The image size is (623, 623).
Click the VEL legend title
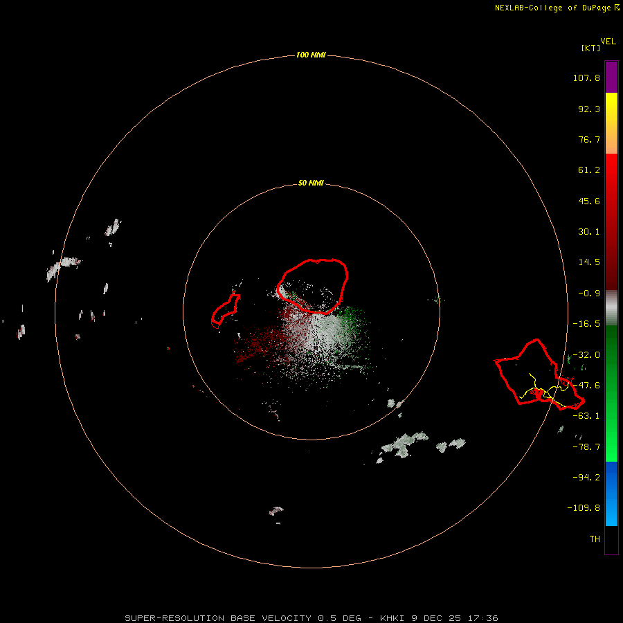pos(608,42)
